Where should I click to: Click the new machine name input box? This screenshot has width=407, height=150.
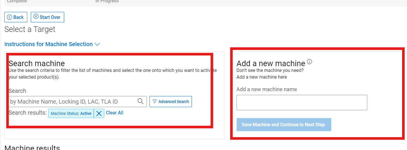pos(302,102)
